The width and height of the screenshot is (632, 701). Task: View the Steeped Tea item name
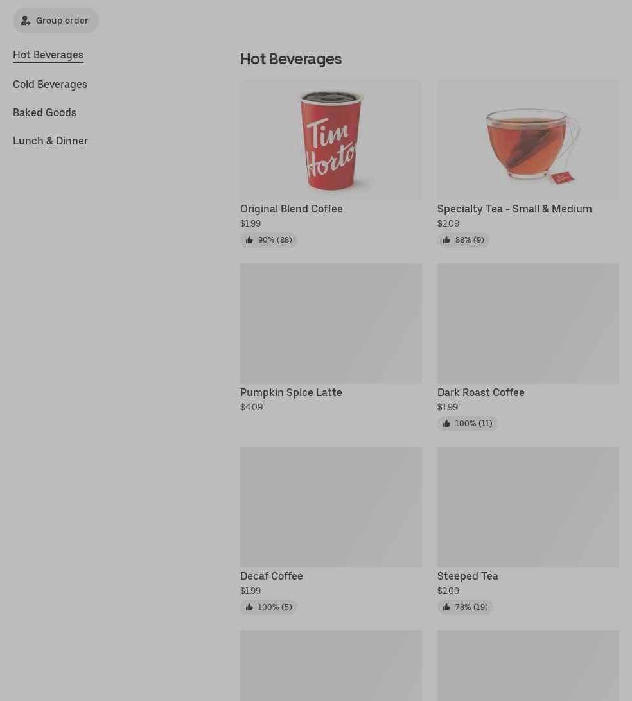pyautogui.click(x=468, y=576)
